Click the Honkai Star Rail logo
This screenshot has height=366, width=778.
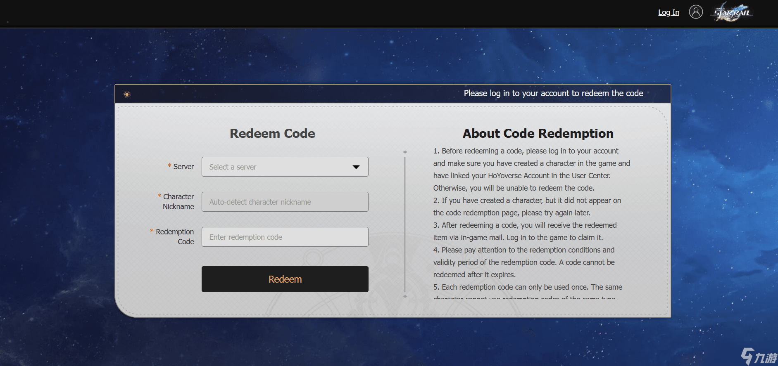tap(732, 12)
